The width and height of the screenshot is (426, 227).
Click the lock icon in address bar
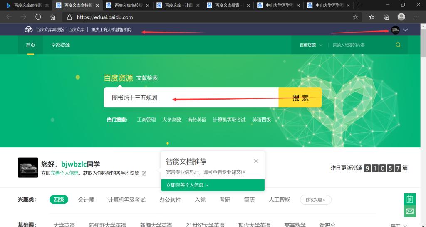coord(69,17)
